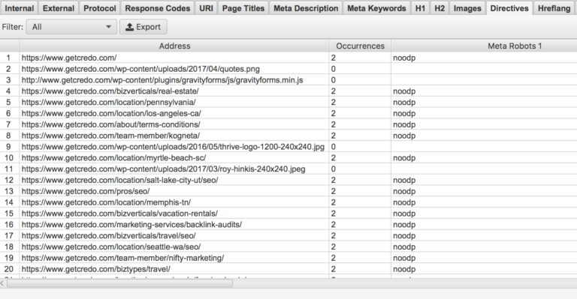Select the bizverticals/vacation-rentals/ URL

point(119,214)
